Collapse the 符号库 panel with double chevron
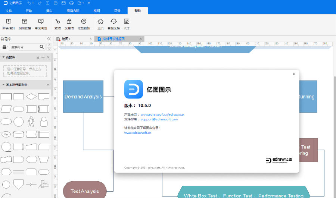This screenshot has width=336, height=198. coord(49,39)
